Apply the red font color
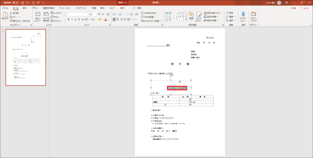The width and height of the screenshot is (313, 158). click(105, 19)
